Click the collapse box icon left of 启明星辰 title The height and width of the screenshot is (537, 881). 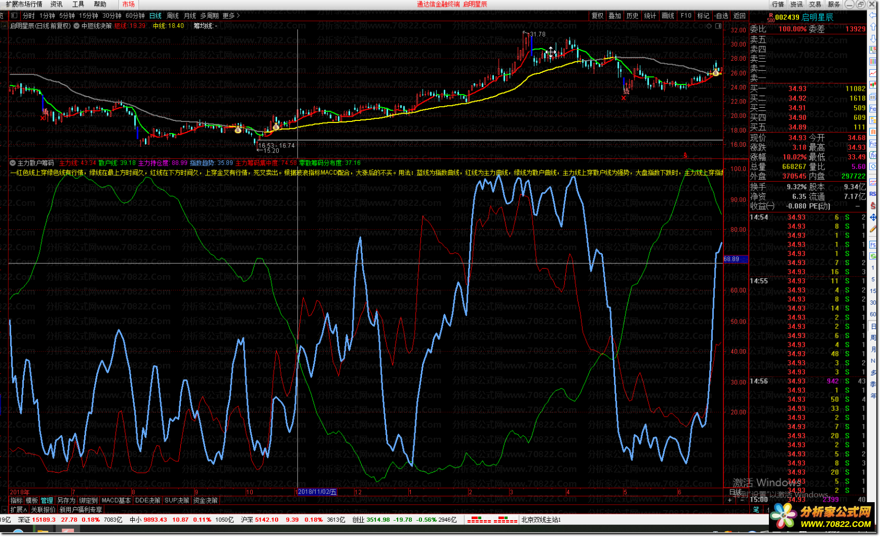coord(4,25)
